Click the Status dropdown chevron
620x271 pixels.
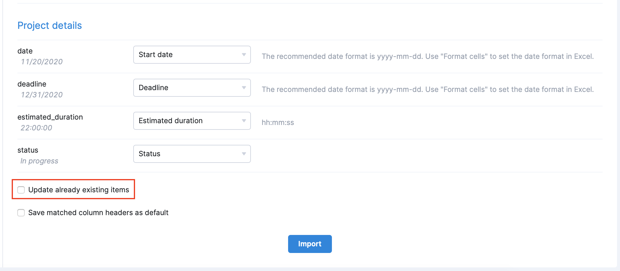(244, 154)
